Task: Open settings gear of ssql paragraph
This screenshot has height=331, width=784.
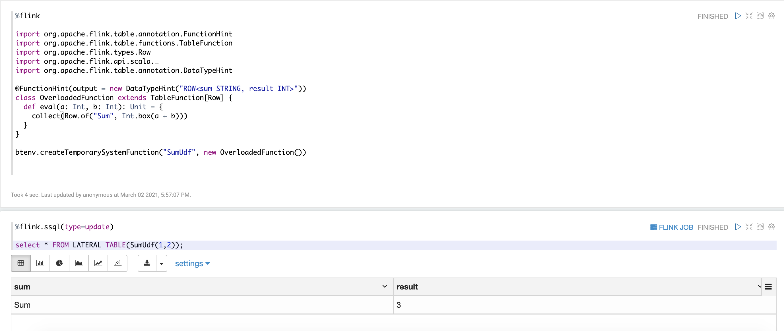Action: point(771,227)
